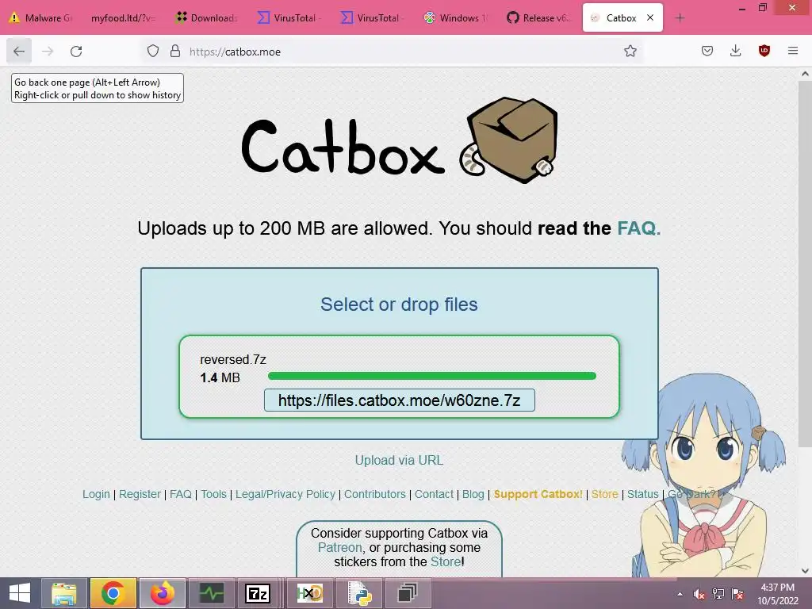Open Google Chrome from taskbar
Image resolution: width=812 pixels, height=609 pixels.
tap(113, 593)
